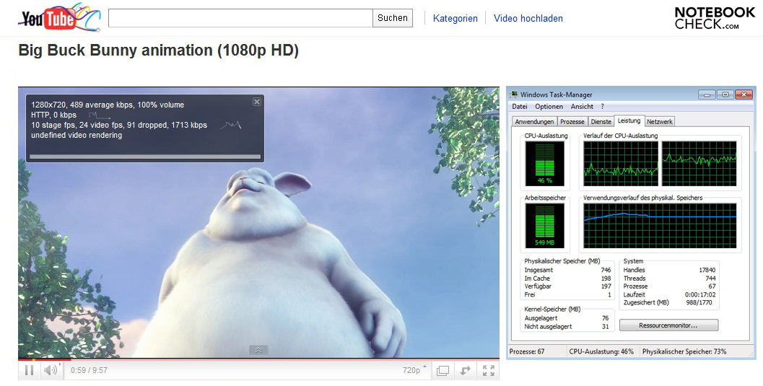Click the '10 stage fps, 24 video fps' line
This screenshot has width=763, height=386.
pos(119,125)
